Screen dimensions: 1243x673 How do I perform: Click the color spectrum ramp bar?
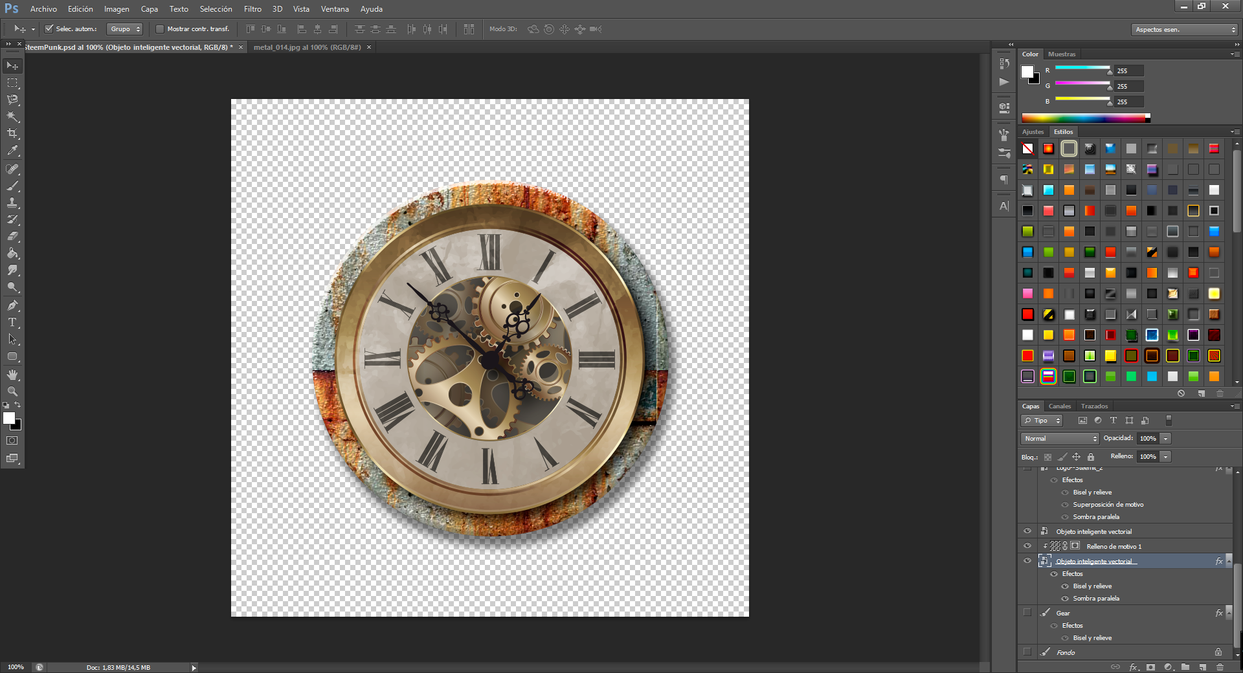(x=1083, y=118)
